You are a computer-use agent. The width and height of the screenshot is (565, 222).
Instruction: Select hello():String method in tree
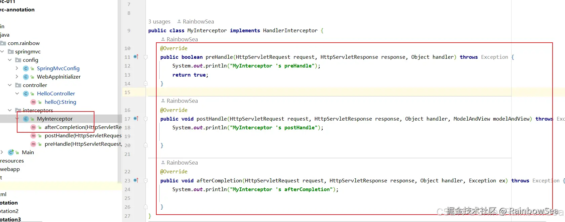click(x=60, y=102)
